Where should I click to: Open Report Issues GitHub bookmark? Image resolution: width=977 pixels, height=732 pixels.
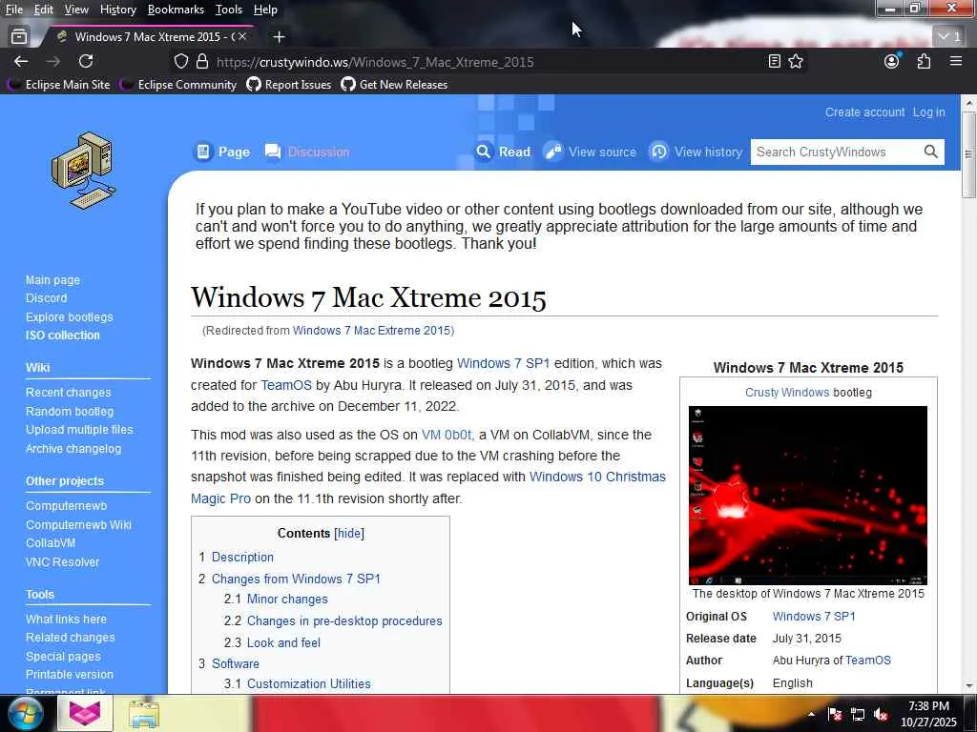289,85
